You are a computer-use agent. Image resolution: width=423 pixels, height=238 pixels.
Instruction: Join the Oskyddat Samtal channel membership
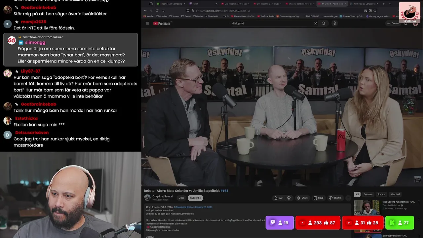click(x=181, y=198)
